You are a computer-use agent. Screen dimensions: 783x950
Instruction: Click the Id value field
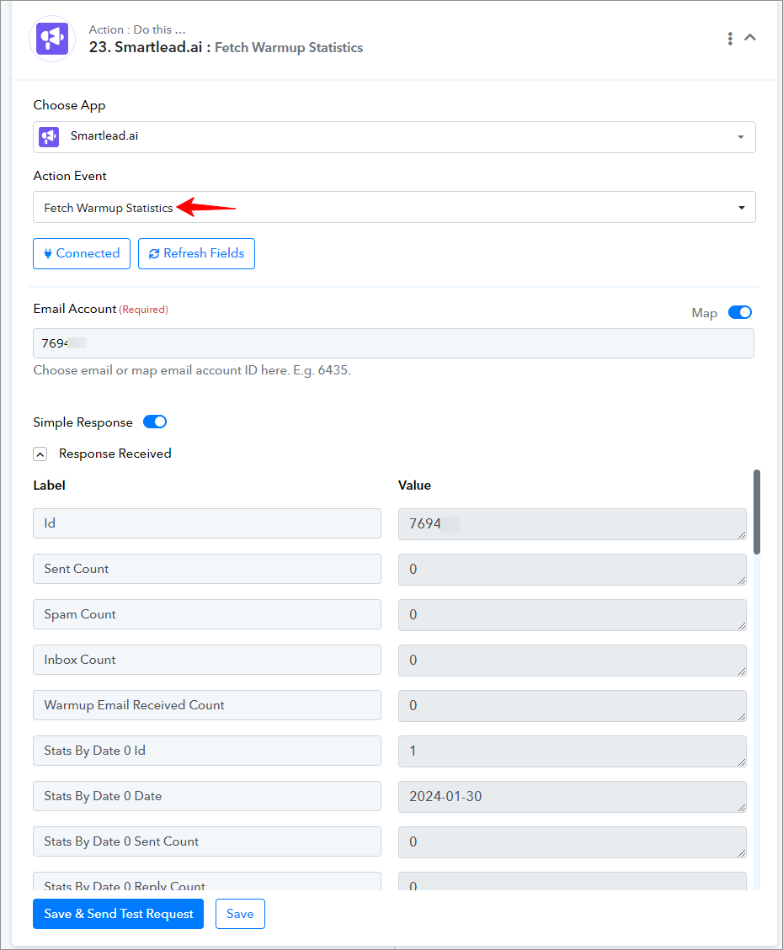[x=573, y=524]
